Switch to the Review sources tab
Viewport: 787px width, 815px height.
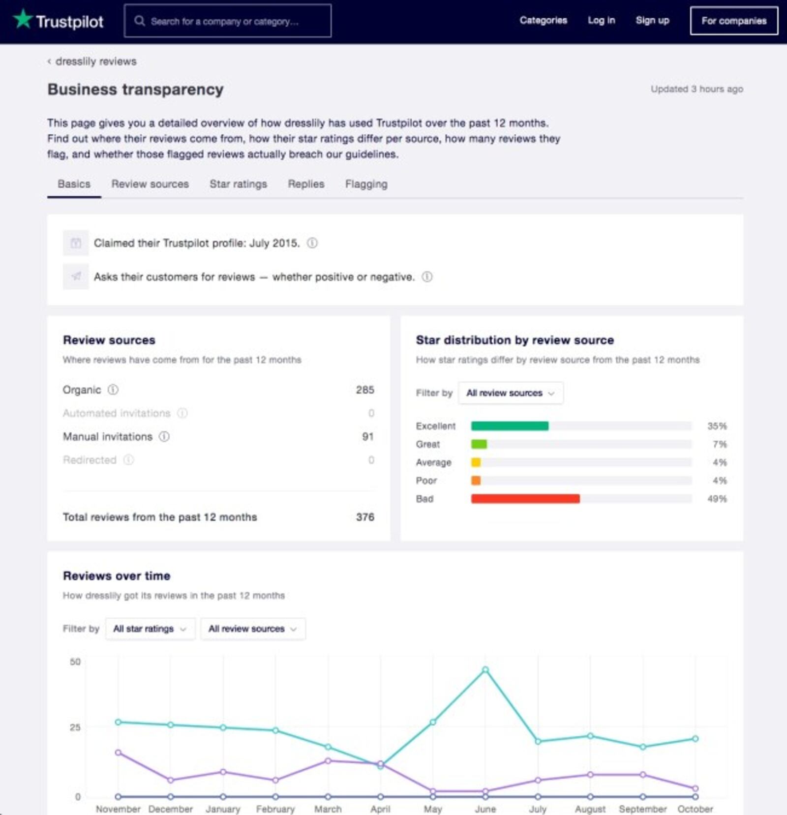click(x=150, y=184)
